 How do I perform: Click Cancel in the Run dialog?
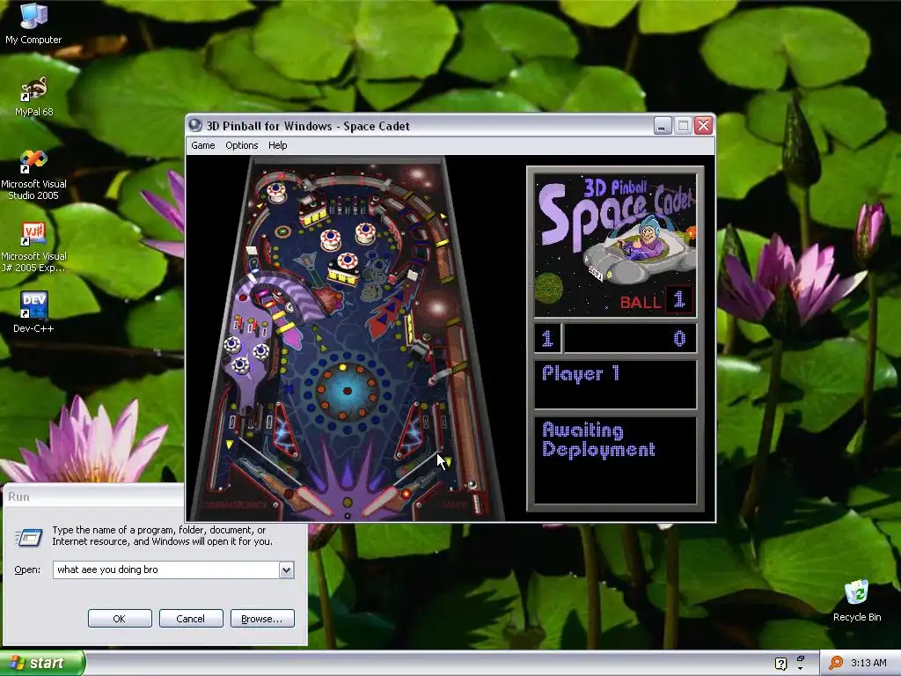(x=191, y=619)
